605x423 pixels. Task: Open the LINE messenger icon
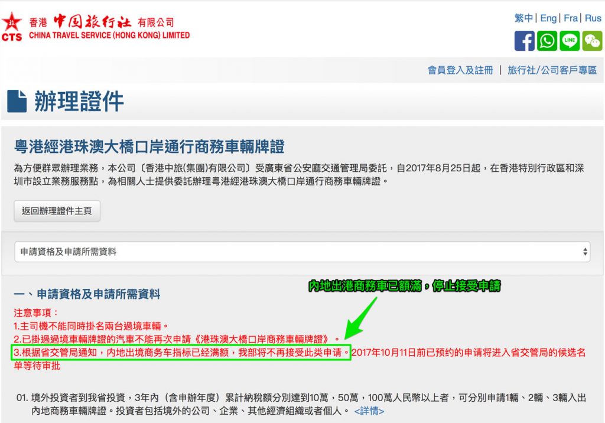[x=568, y=41]
